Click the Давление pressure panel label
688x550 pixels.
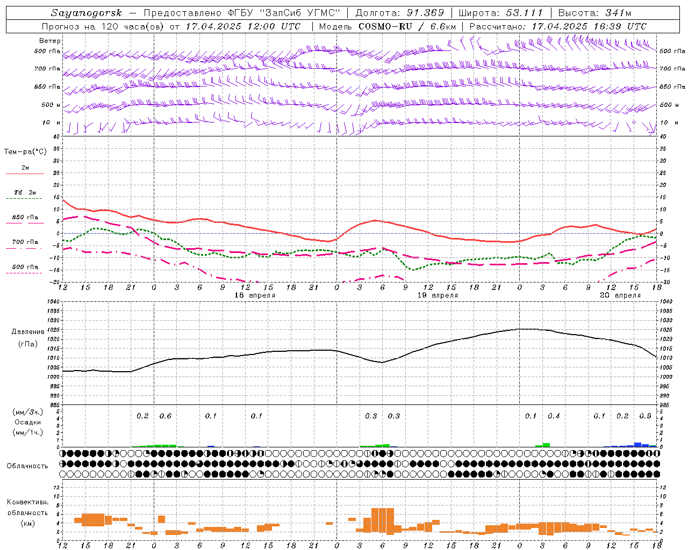[x=28, y=332]
